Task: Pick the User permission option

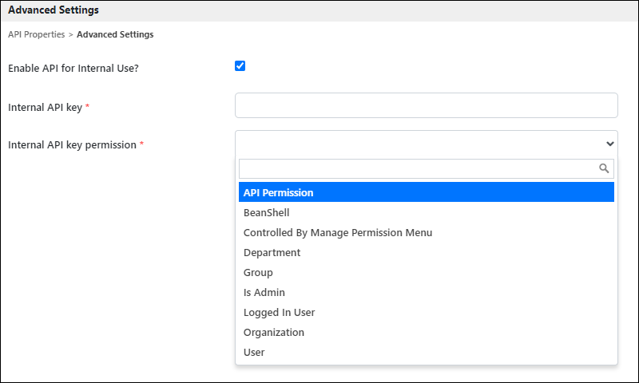Action: (427, 352)
